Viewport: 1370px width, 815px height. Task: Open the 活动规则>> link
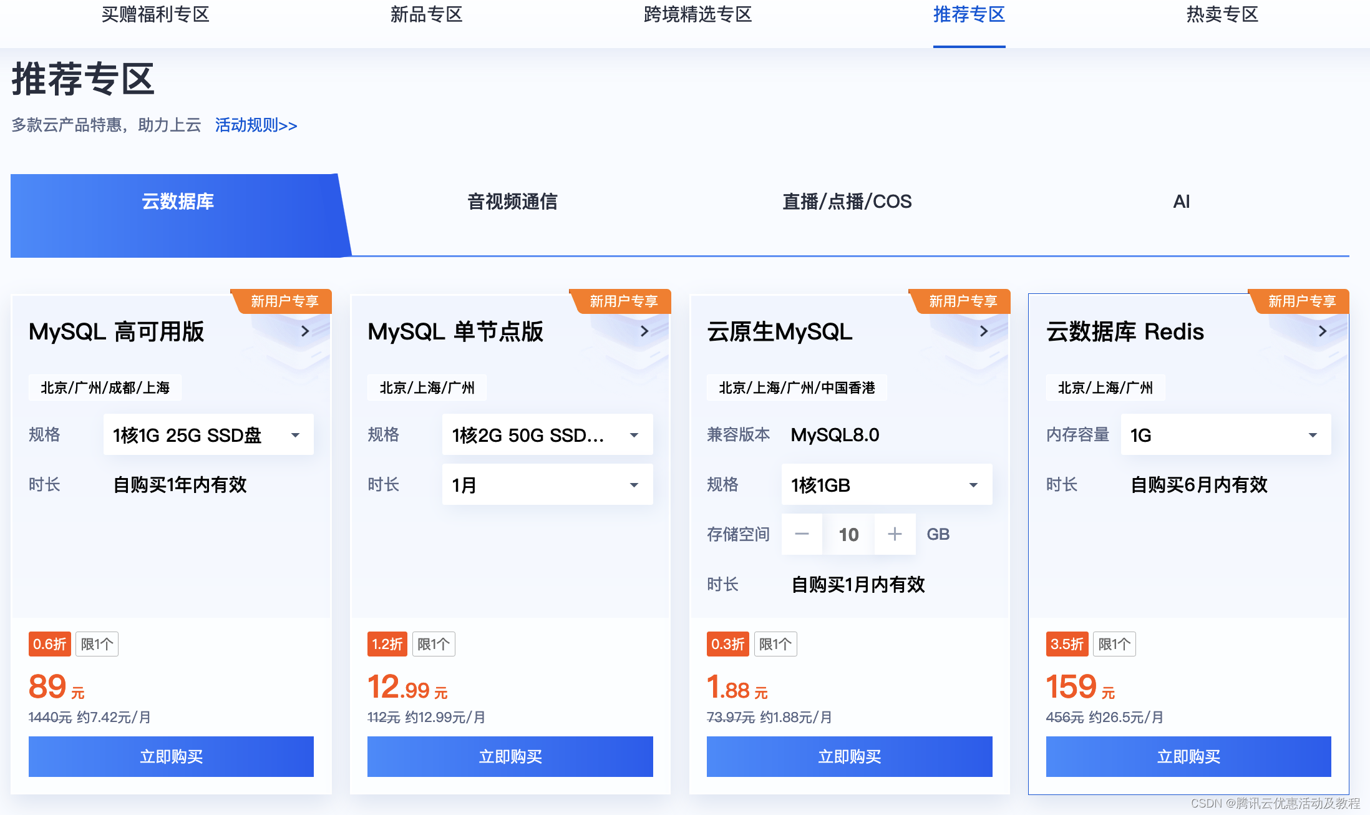[x=256, y=125]
